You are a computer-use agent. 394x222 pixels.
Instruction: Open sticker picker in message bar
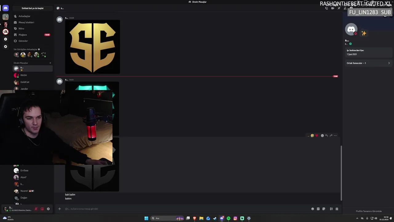324,209
